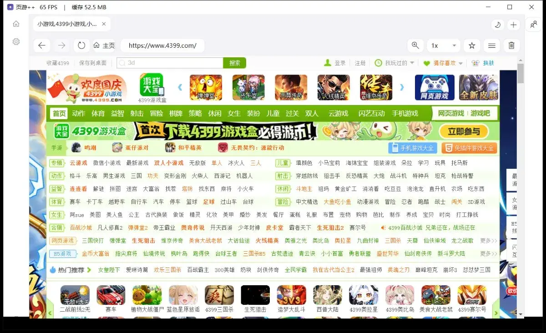The image size is (546, 333).
Task: Select the 云游戏 navigation item
Action: coord(338,113)
